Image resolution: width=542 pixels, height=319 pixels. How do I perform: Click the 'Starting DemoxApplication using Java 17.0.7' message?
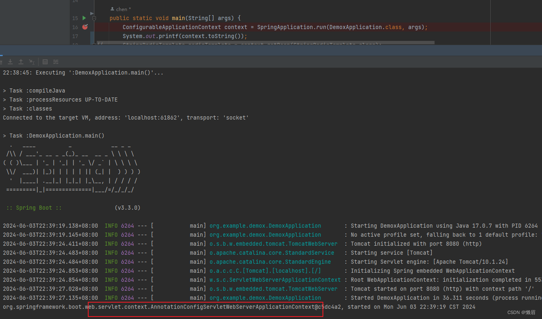point(444,226)
